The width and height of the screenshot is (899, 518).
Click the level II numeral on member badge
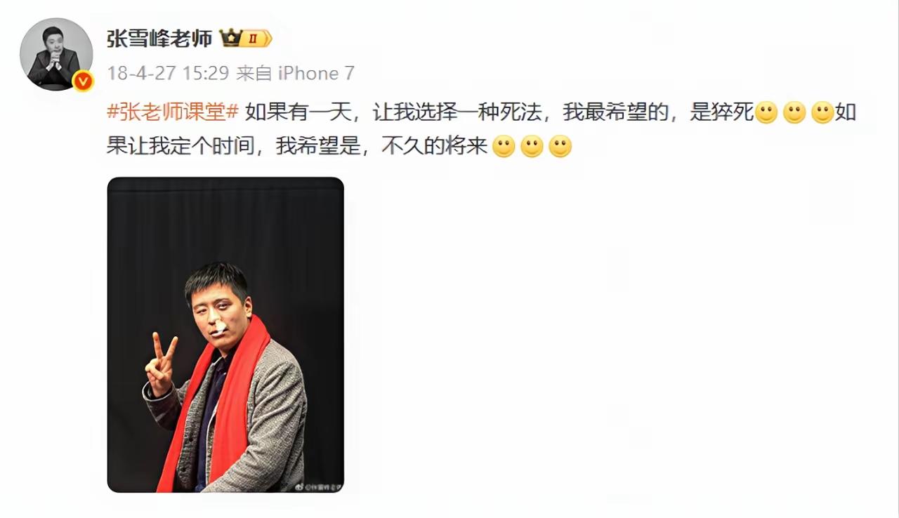point(256,39)
